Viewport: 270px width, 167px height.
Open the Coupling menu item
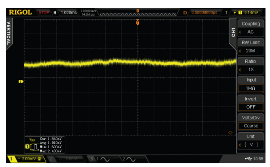251,24
